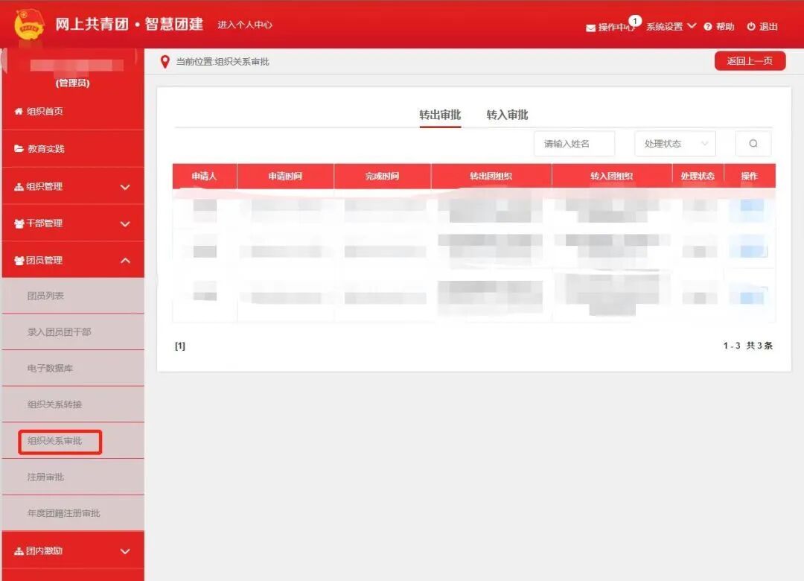The width and height of the screenshot is (804, 581).
Task: Click the home icon beside 组织首页
Action: coord(19,112)
